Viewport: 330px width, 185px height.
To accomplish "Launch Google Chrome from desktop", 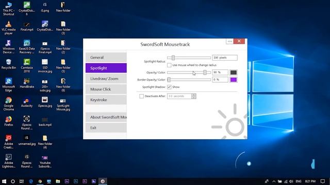I will (x=8, y=104).
